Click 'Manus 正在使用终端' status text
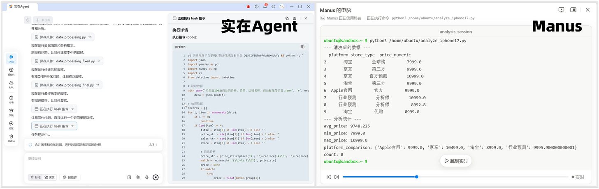Image resolution: width=599 pixels, height=189 pixels. point(344,18)
